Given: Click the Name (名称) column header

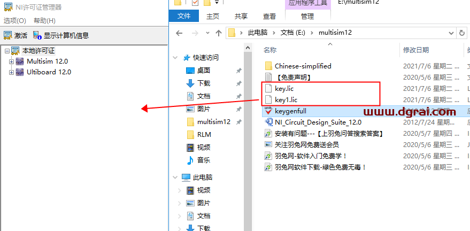Looking at the screenshot, I should tap(270, 50).
